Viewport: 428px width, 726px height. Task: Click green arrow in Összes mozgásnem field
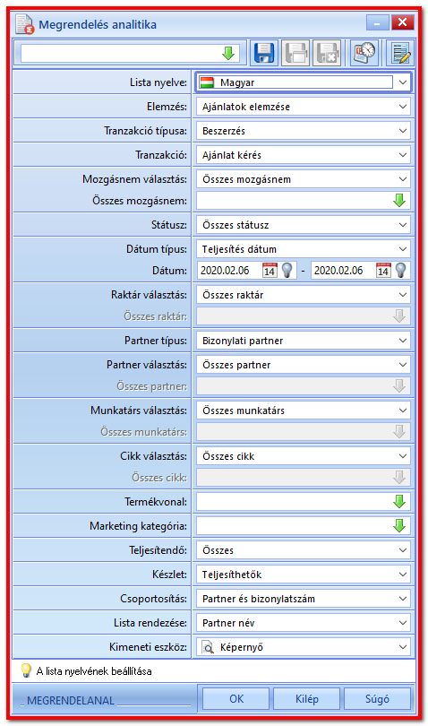click(398, 201)
